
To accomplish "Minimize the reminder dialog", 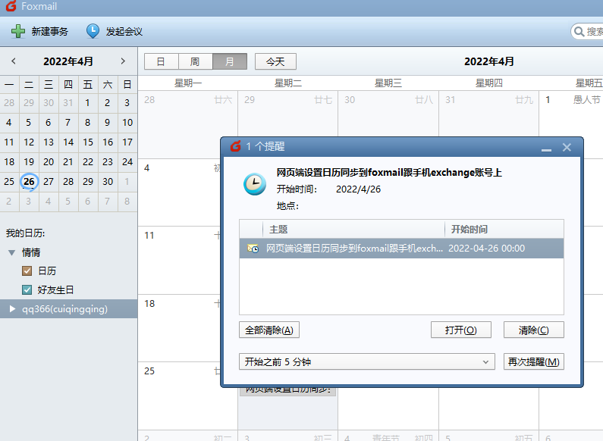I will (x=546, y=147).
